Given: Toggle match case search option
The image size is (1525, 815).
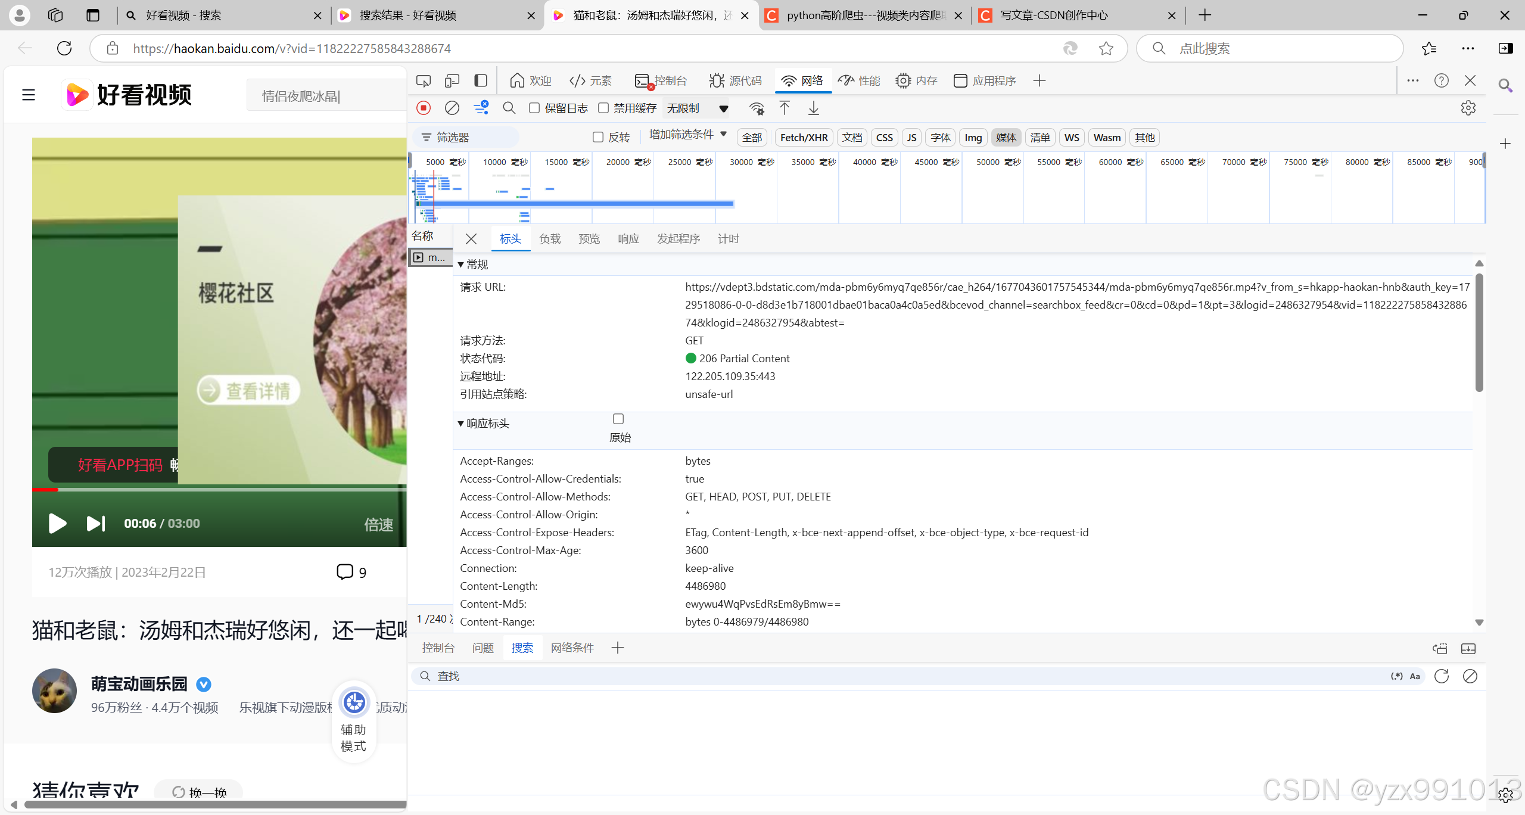Looking at the screenshot, I should click(1415, 676).
